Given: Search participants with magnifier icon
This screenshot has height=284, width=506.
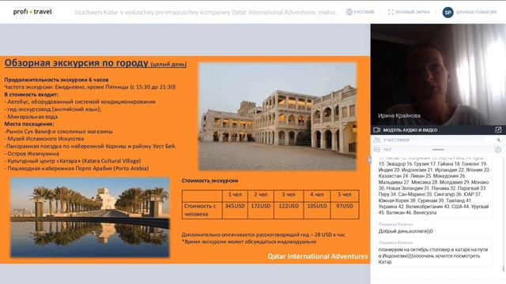Looking at the screenshot, I should pos(499,140).
